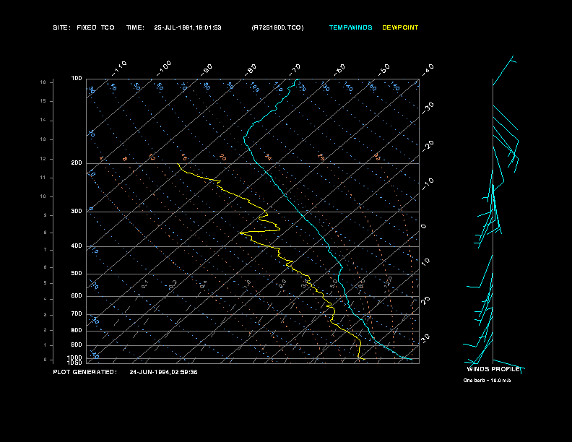
Task: Click the '-30' temperature label right of plot
Action: click(x=428, y=108)
